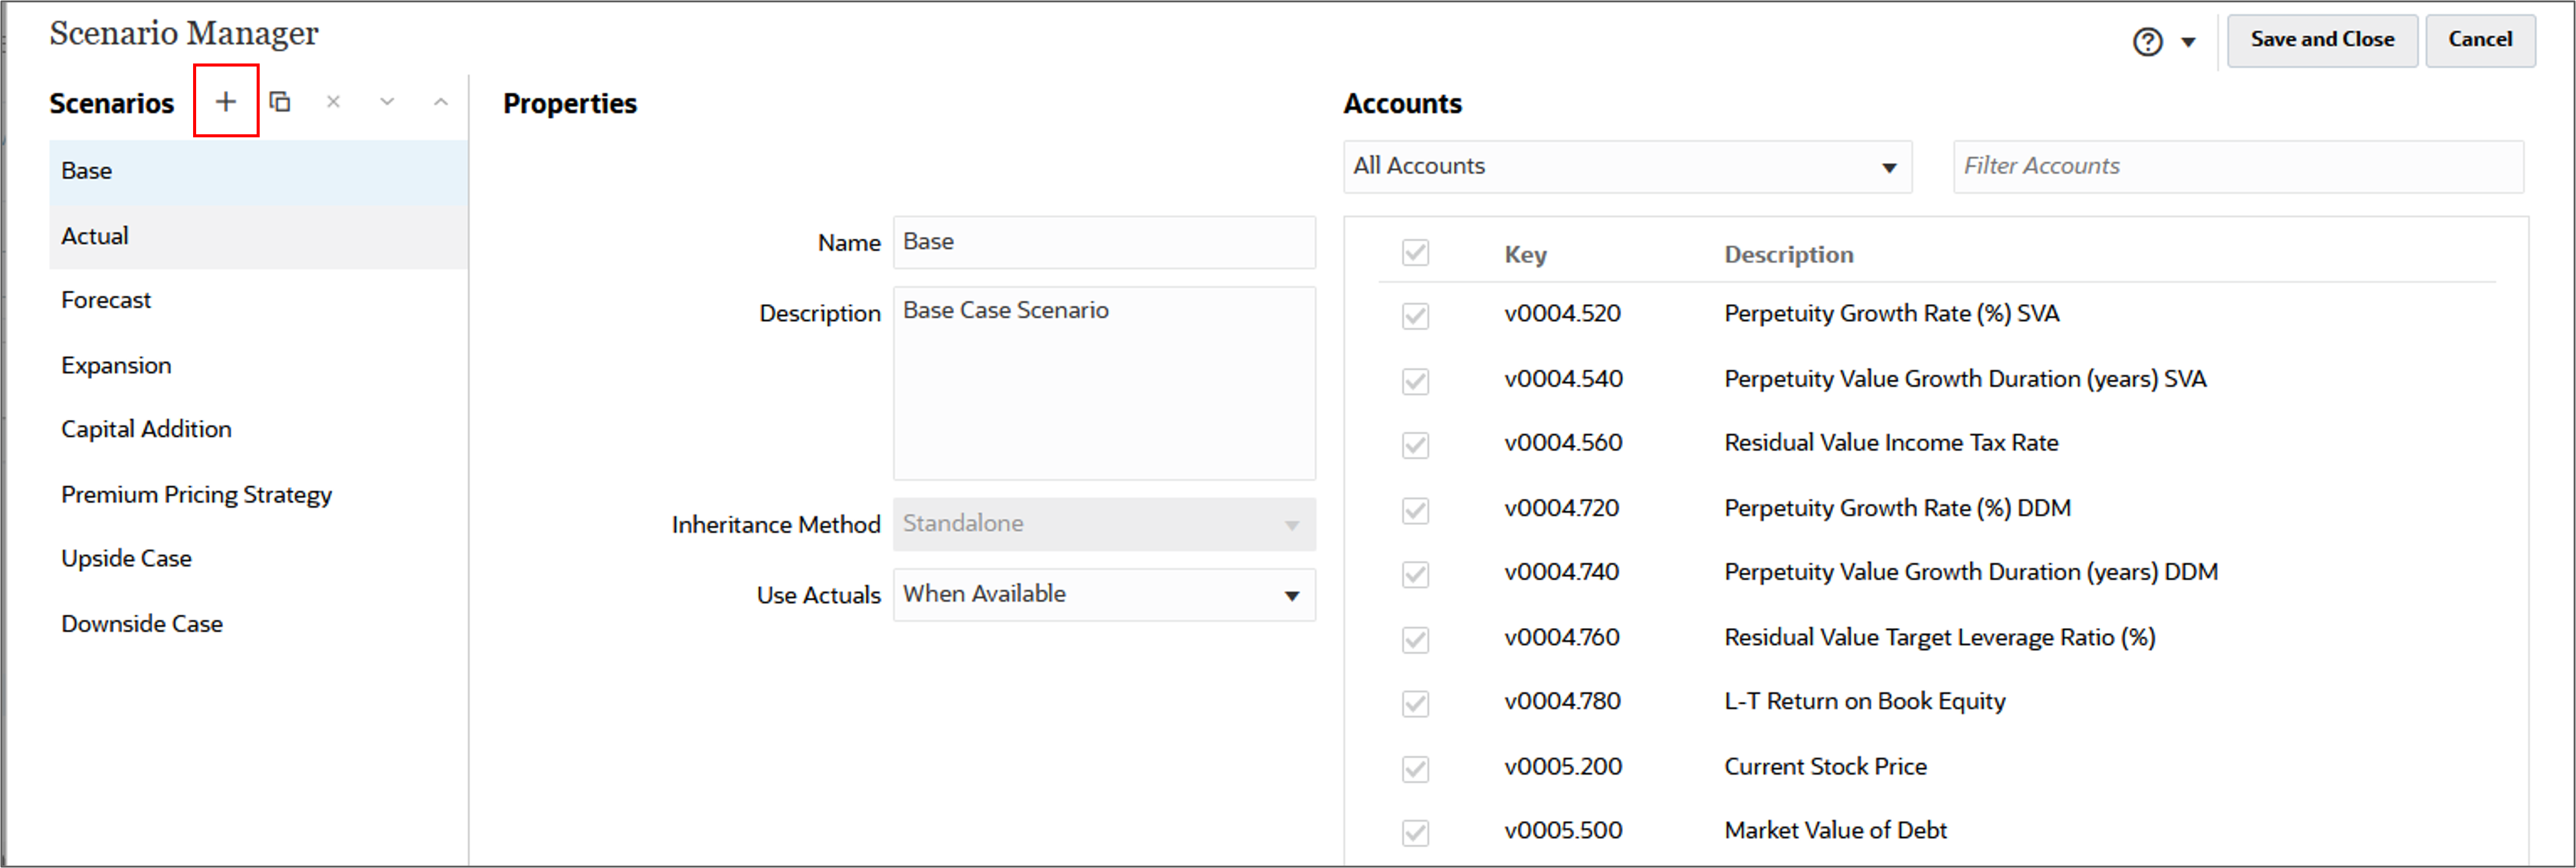The width and height of the screenshot is (2576, 868).
Task: Click the add new scenario icon
Action: tap(225, 101)
